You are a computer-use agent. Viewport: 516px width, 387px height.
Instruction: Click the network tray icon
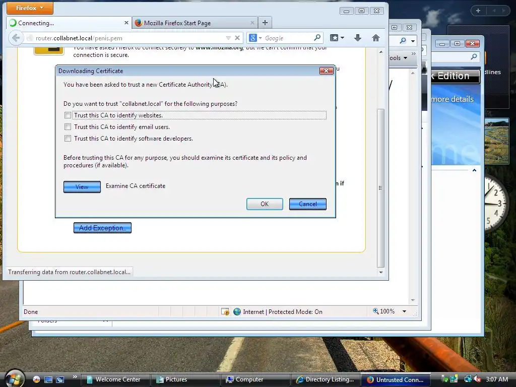coord(468,379)
